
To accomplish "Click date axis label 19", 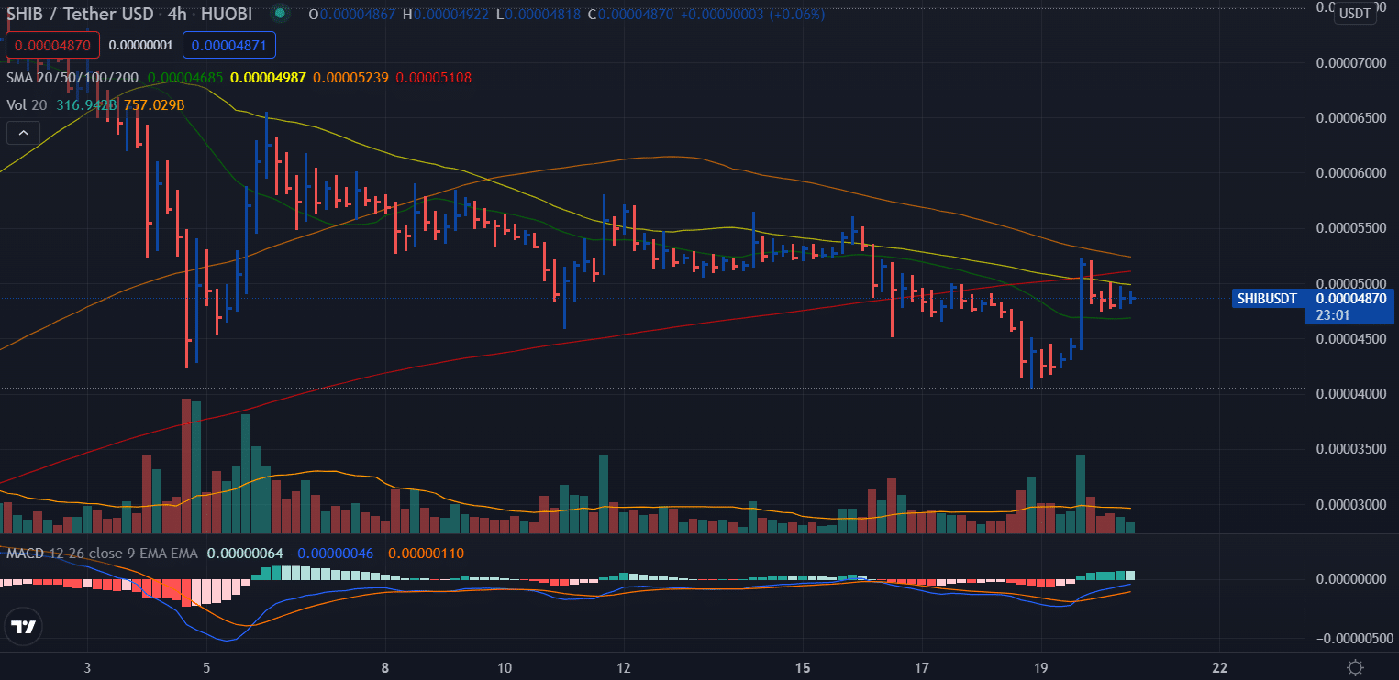I will pyautogui.click(x=1041, y=667).
